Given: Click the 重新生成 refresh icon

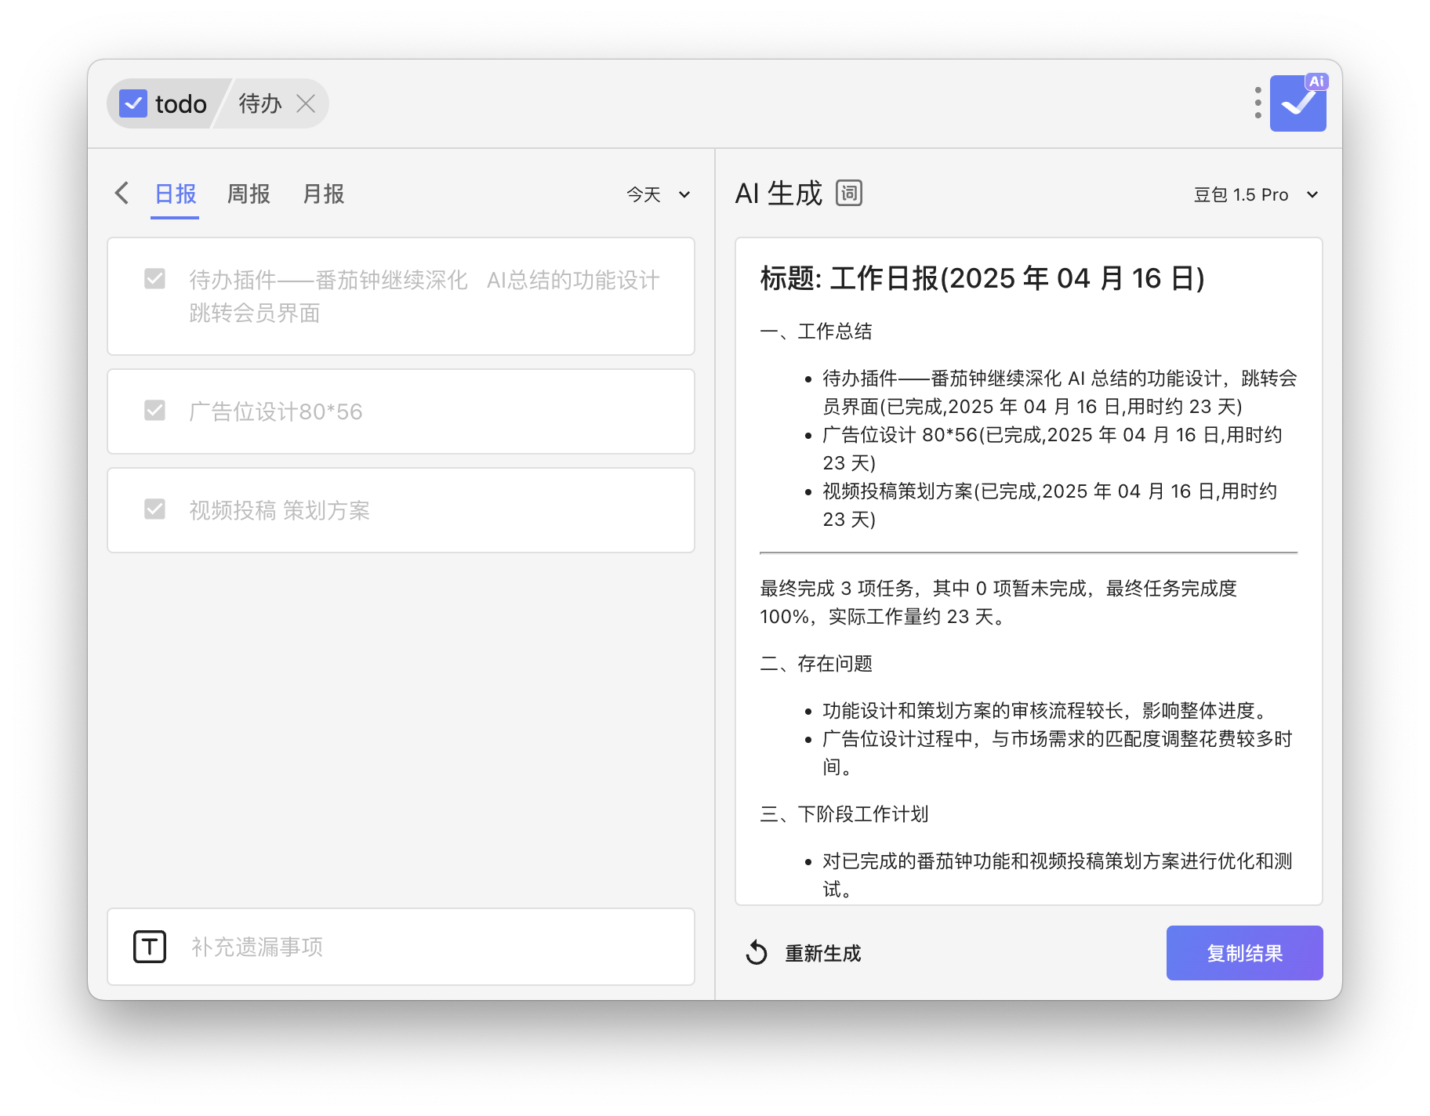Looking at the screenshot, I should coord(757,953).
